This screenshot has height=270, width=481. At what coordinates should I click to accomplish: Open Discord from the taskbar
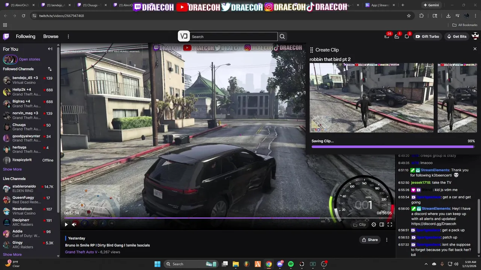click(280, 264)
